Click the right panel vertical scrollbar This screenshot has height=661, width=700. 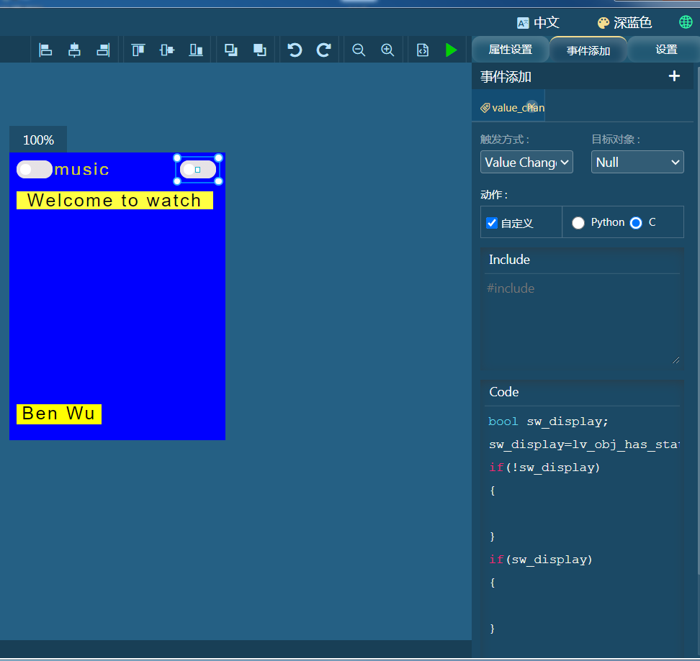point(698,321)
